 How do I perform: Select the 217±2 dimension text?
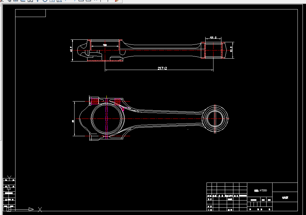click(162, 68)
